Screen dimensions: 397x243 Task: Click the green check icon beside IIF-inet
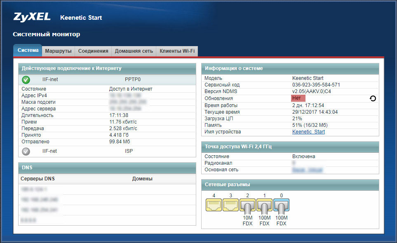(x=26, y=79)
